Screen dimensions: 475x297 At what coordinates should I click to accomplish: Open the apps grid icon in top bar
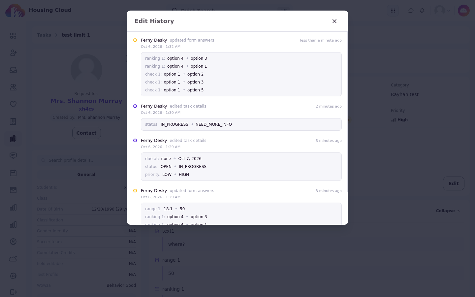coord(393,11)
